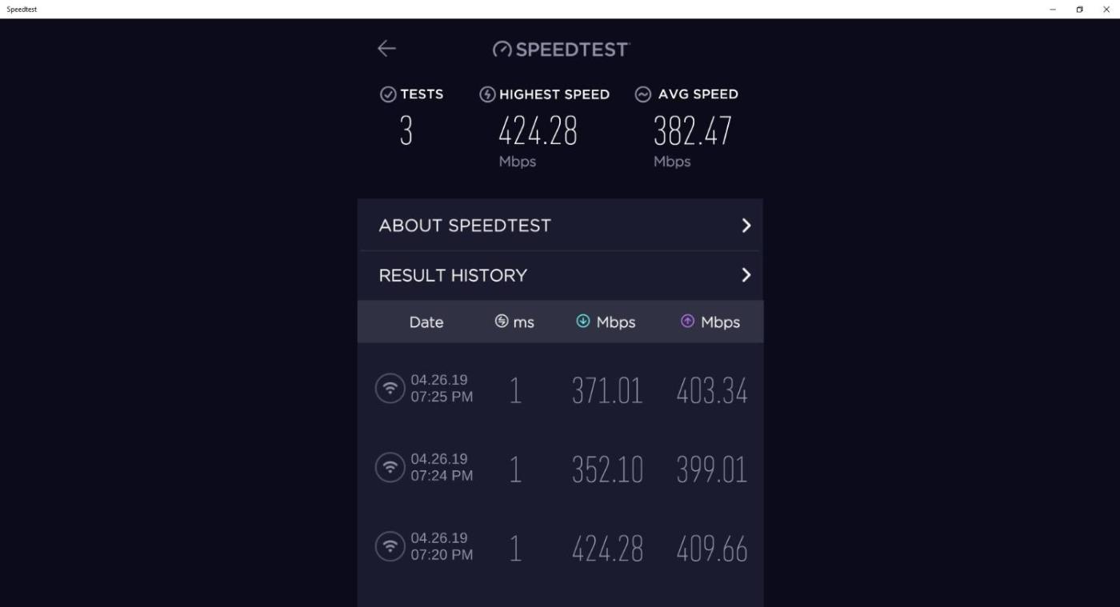Click the download Mbps arrow icon

[583, 321]
